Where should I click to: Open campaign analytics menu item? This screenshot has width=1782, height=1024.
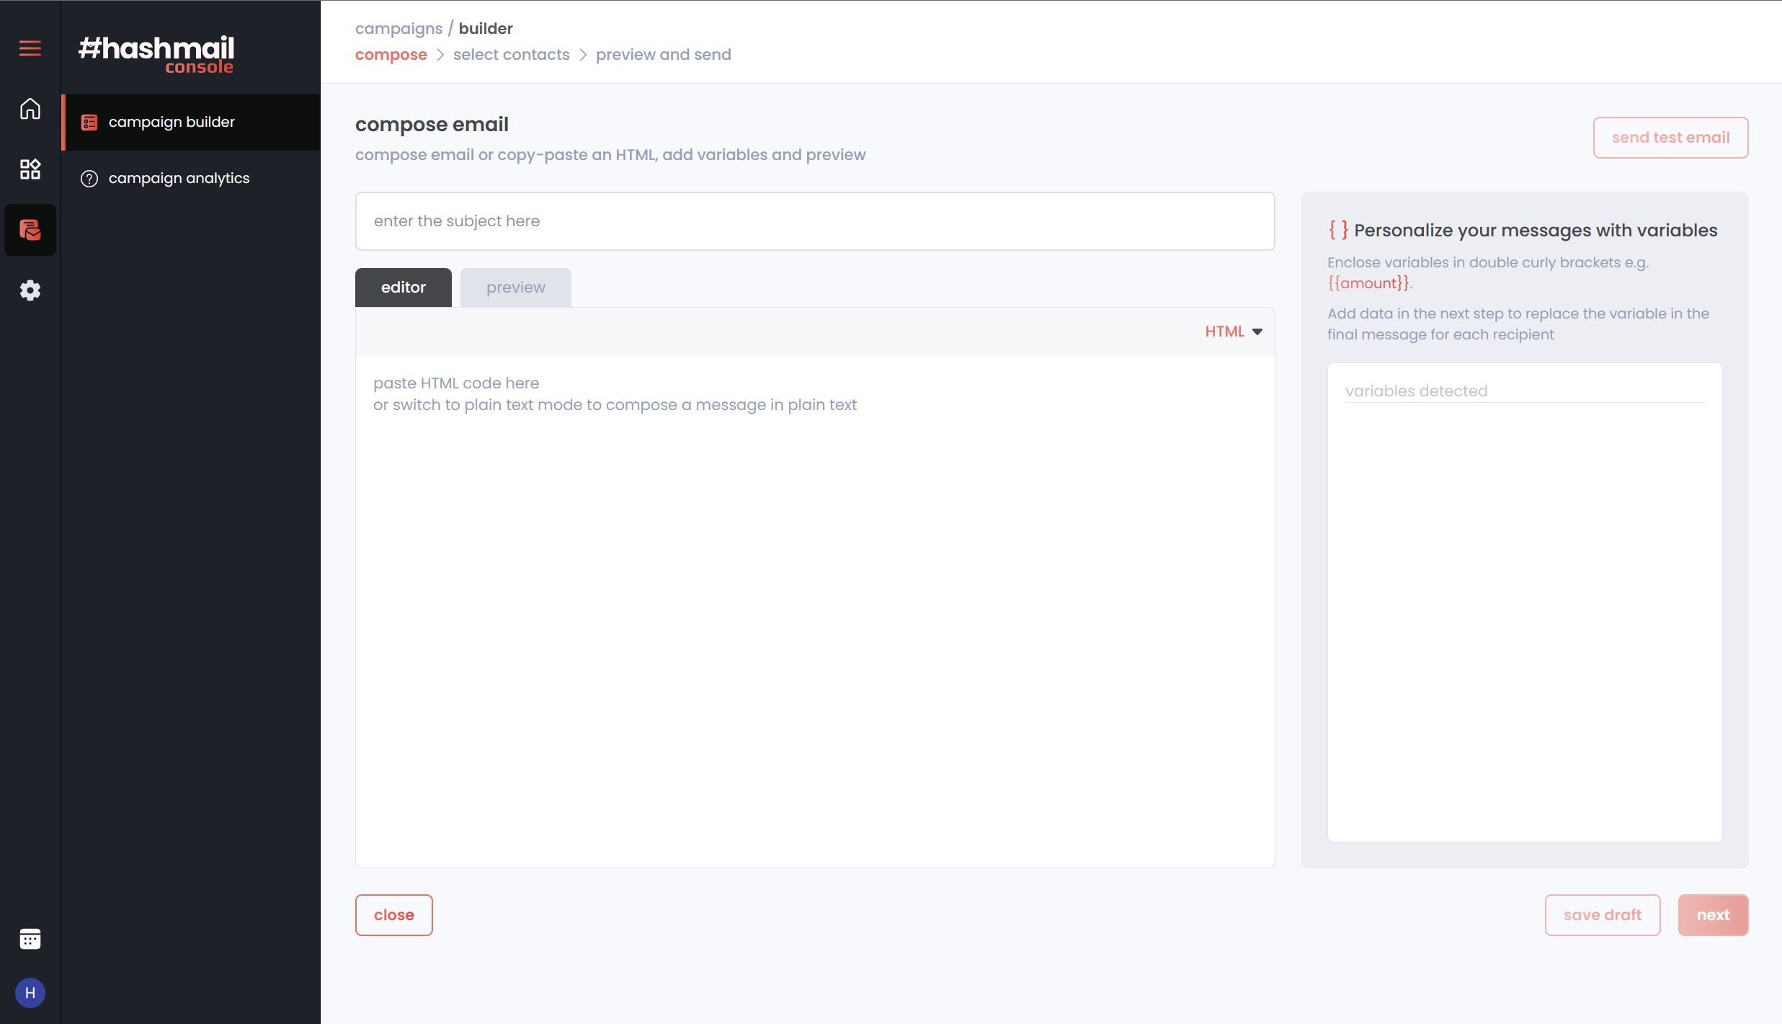179,178
